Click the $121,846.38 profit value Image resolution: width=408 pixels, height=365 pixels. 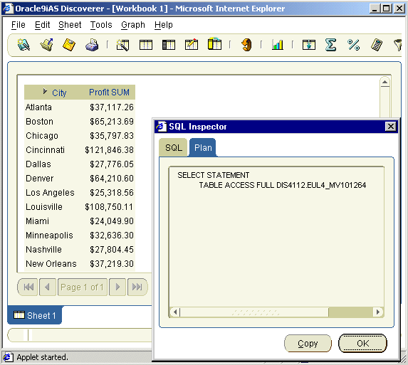(x=109, y=150)
